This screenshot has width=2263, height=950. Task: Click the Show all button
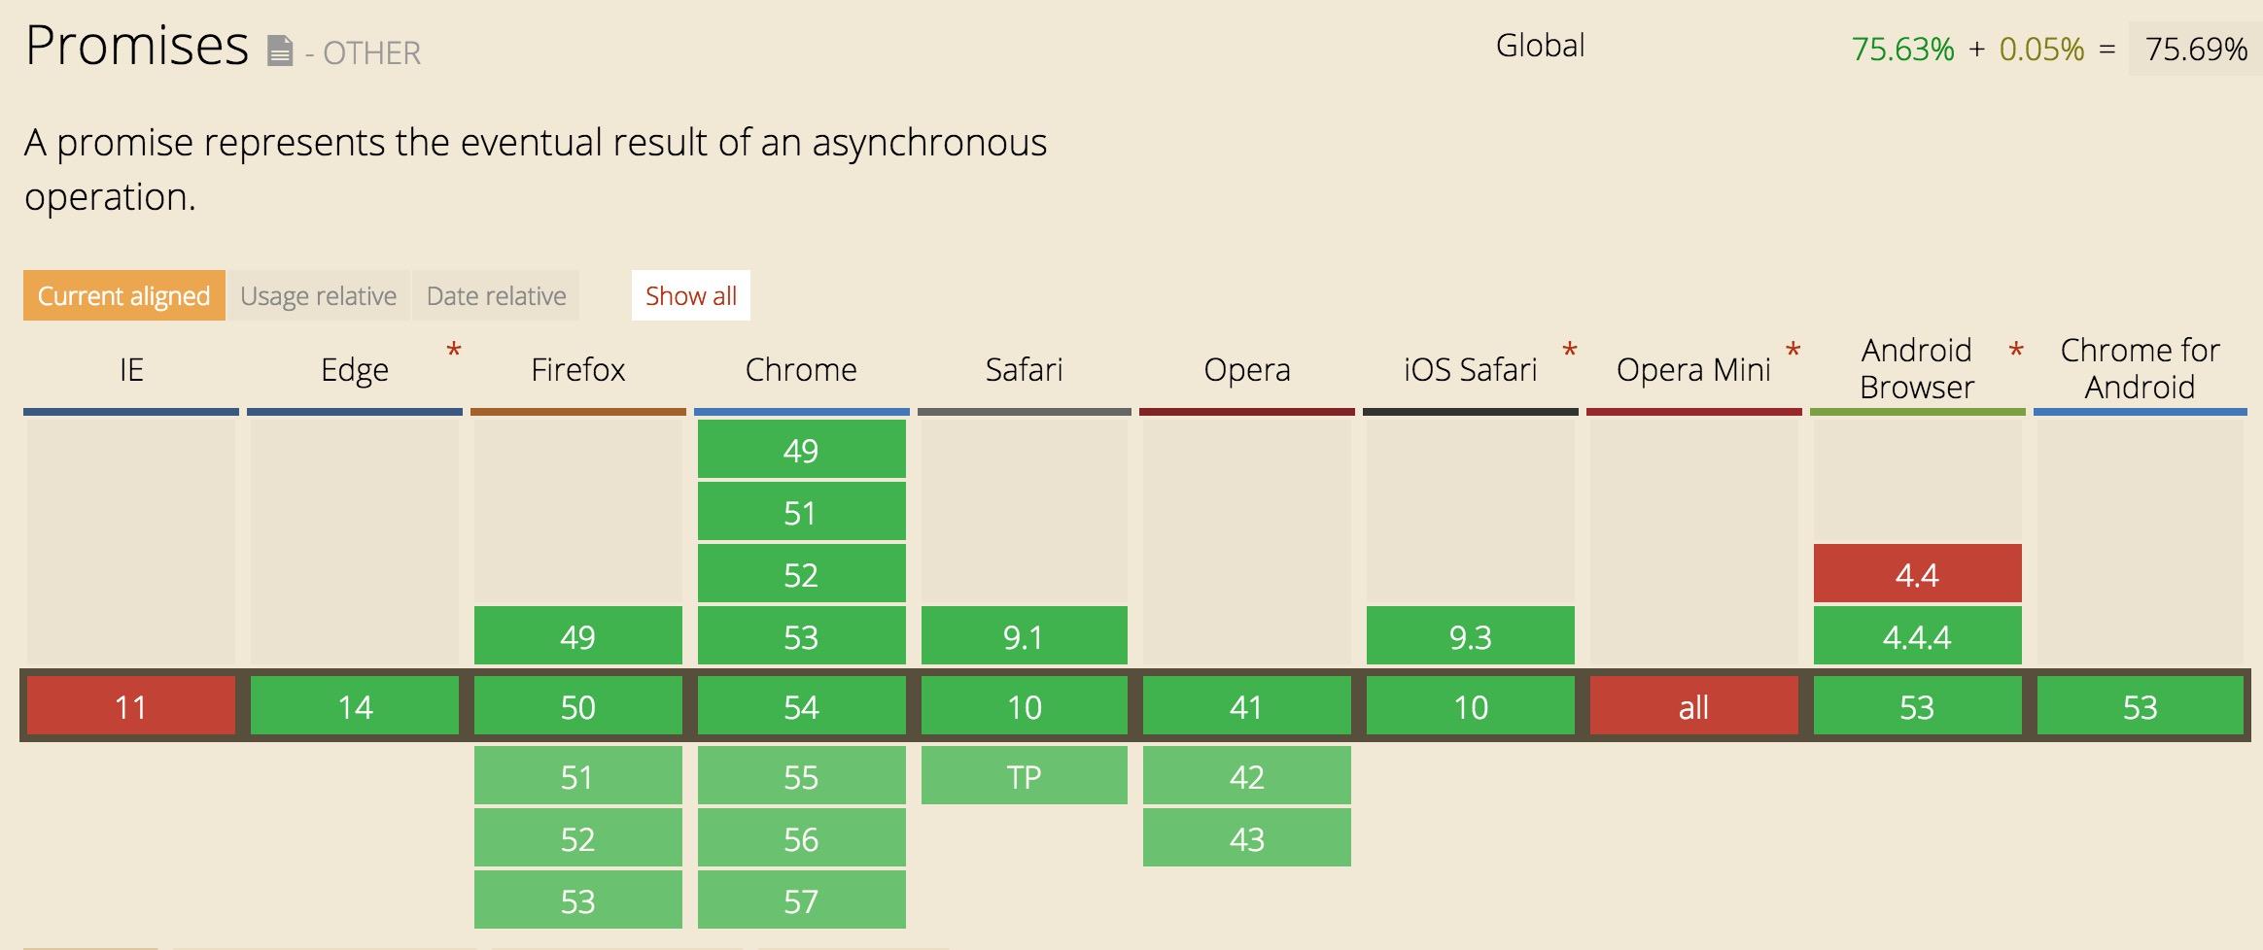click(690, 295)
